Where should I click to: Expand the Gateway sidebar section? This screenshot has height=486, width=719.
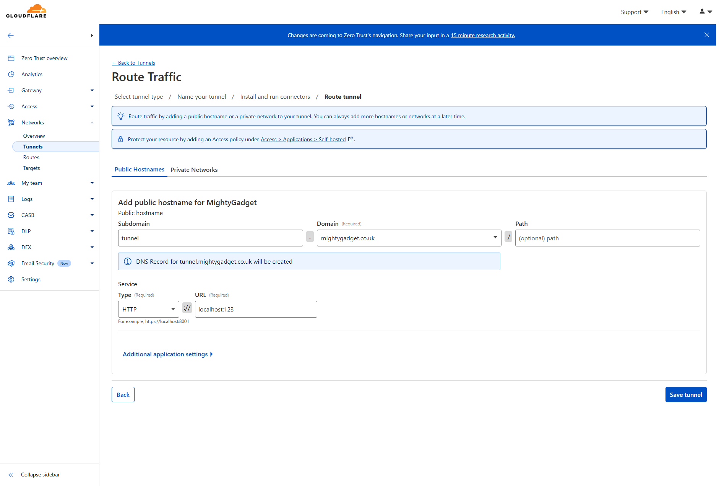[92, 90]
